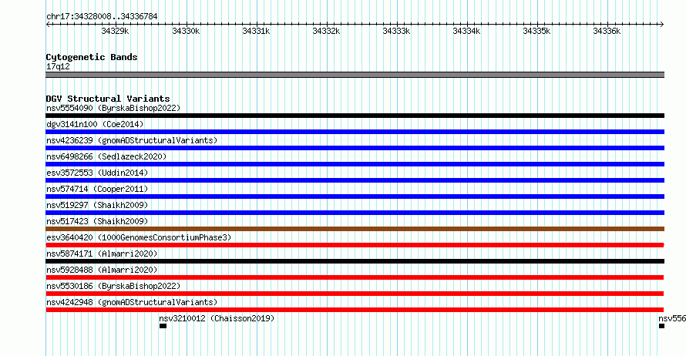Select the dgv3141n100 (Coe2014) variant label

(95, 124)
